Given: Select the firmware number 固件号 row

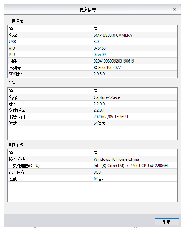Looking at the screenshot, I should pyautogui.click(x=92, y=61).
